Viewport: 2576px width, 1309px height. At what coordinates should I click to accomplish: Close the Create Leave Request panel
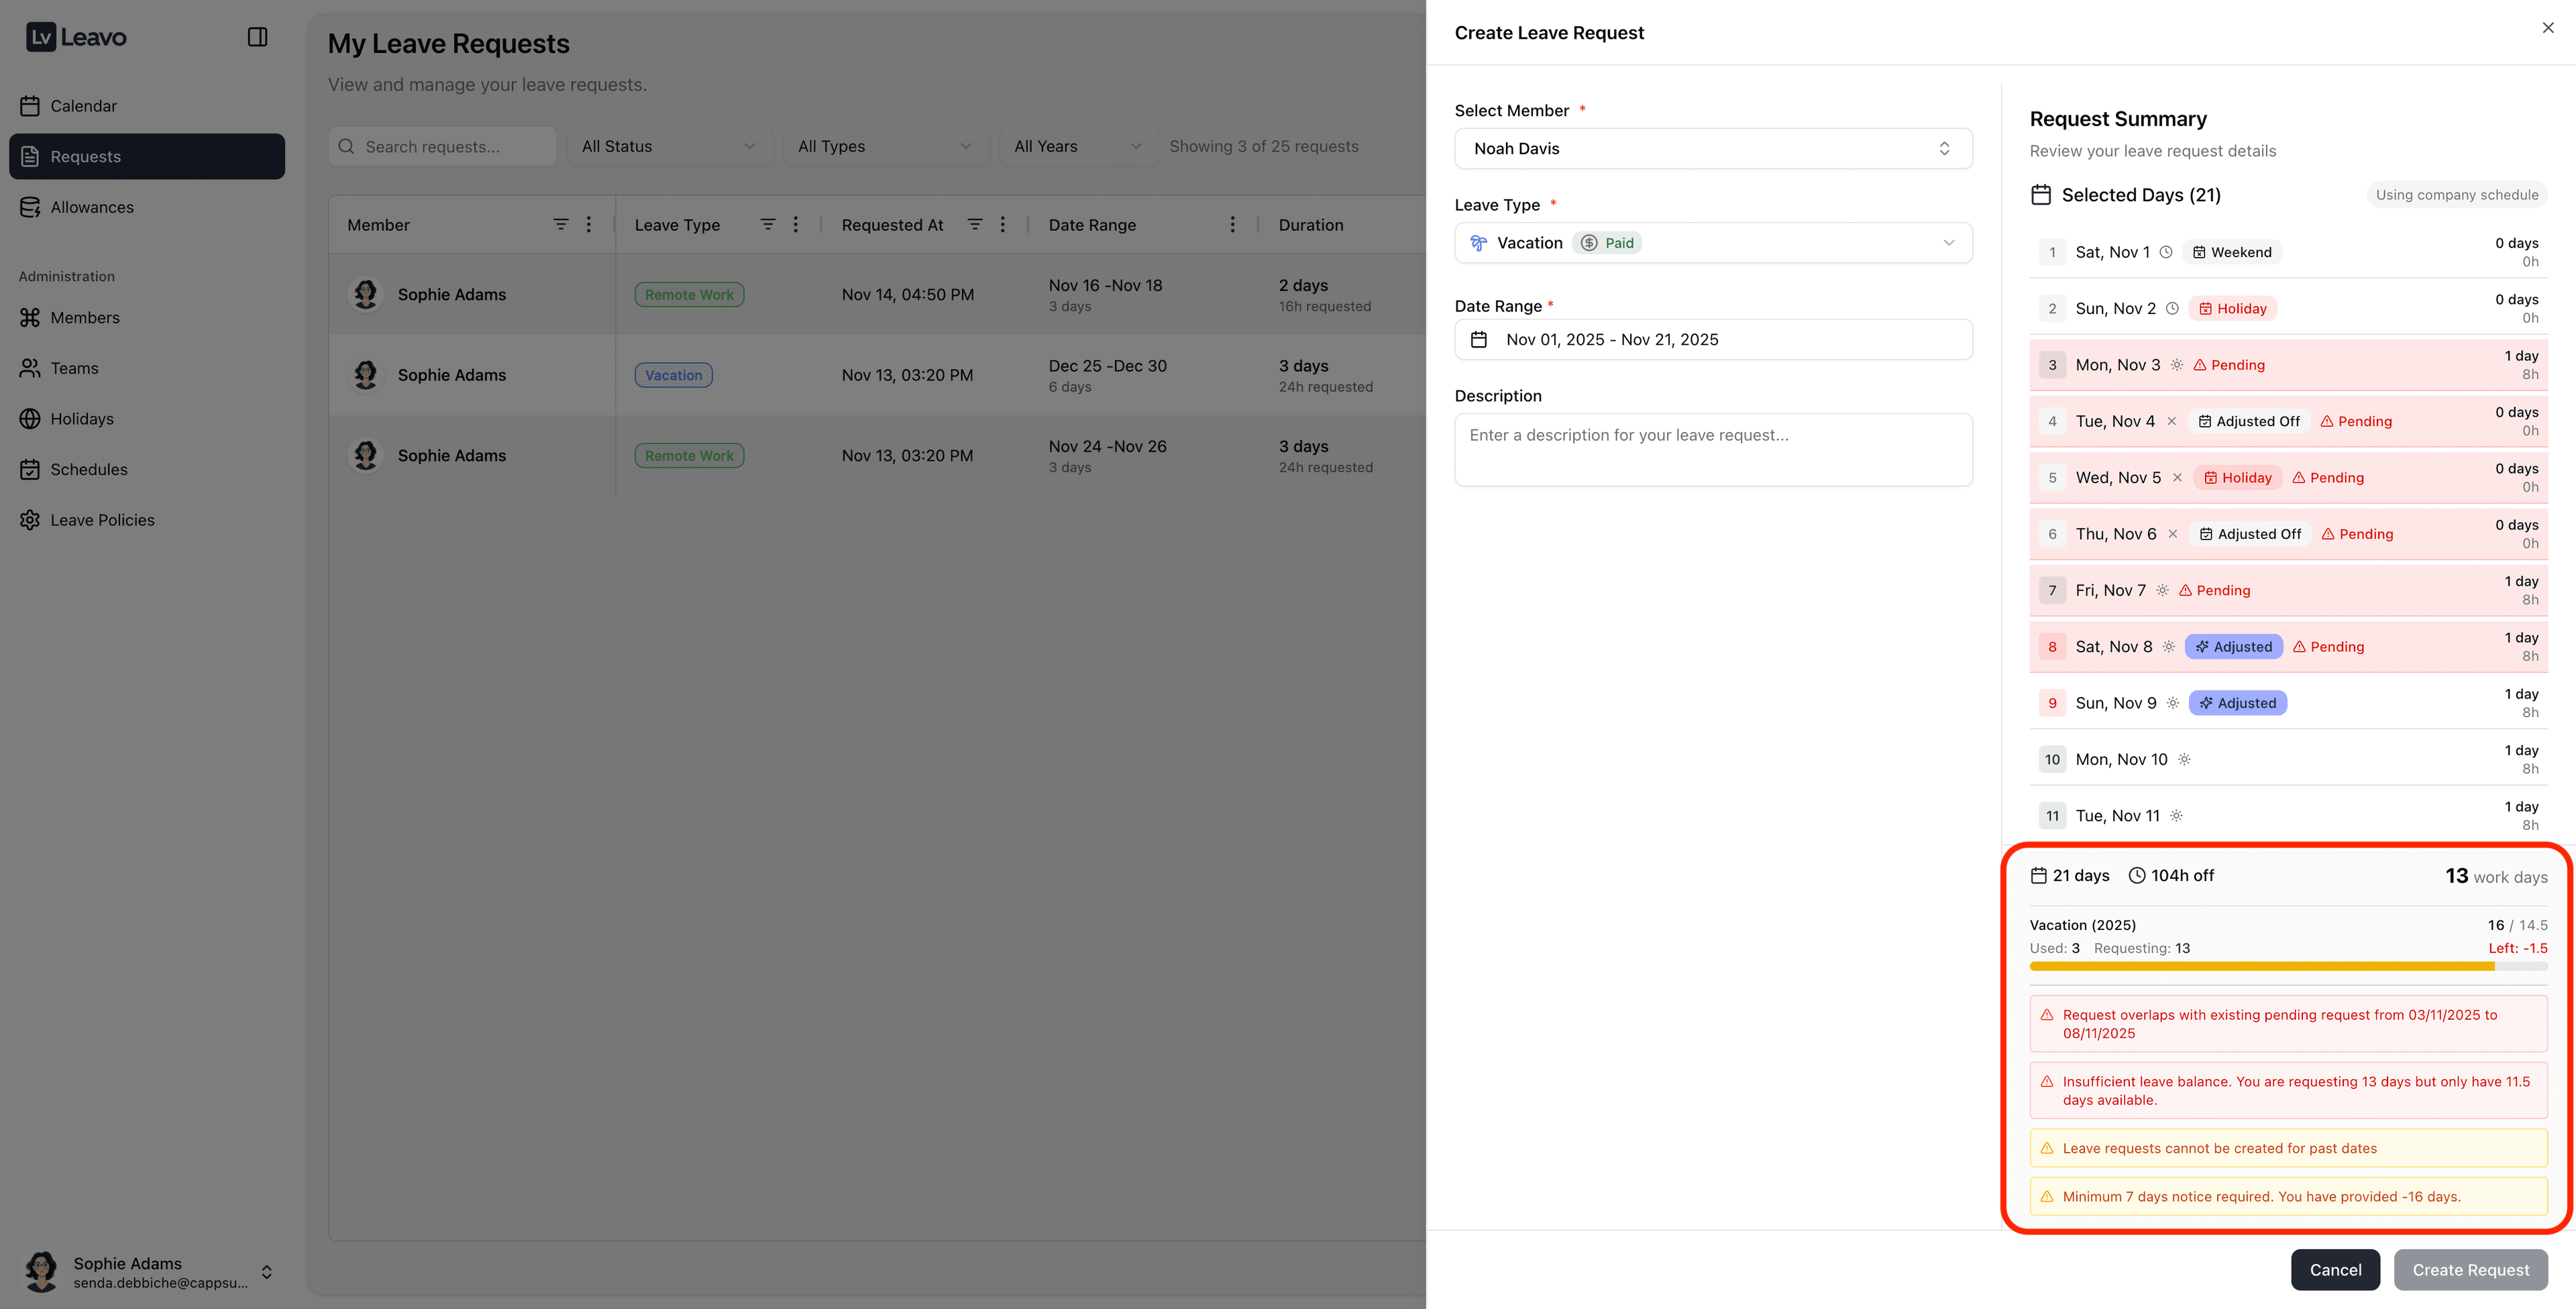(2547, 28)
